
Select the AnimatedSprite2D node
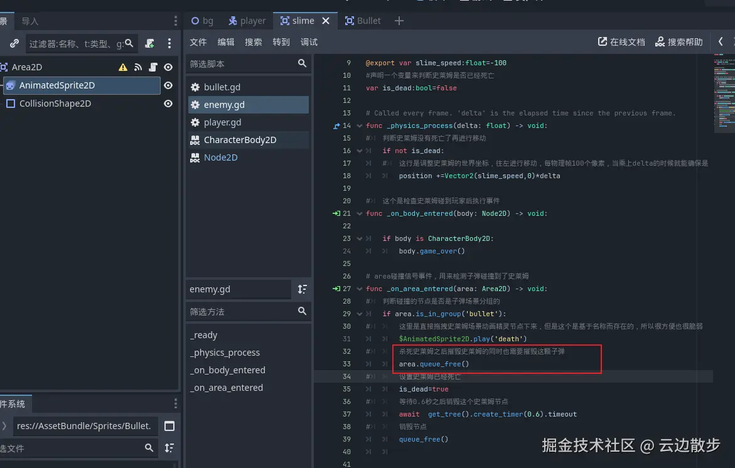pos(82,85)
